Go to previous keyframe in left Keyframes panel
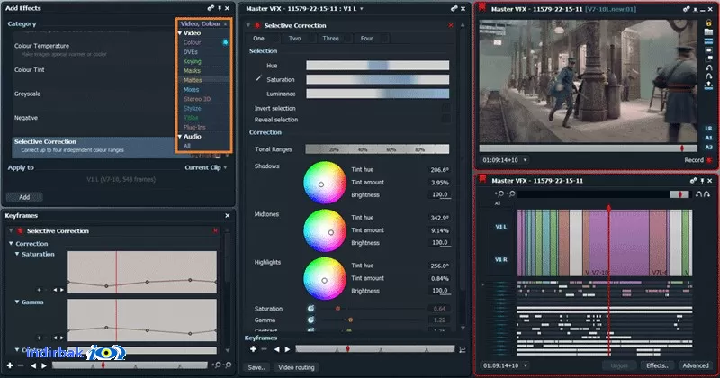Image resolution: width=720 pixels, height=378 pixels. tap(33, 365)
